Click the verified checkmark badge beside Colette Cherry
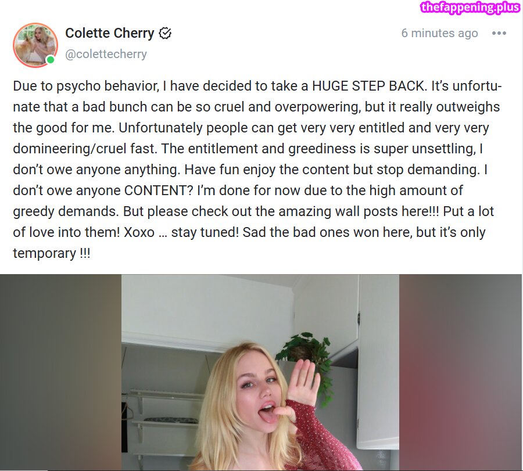Image resolution: width=523 pixels, height=471 pixels. pos(165,33)
